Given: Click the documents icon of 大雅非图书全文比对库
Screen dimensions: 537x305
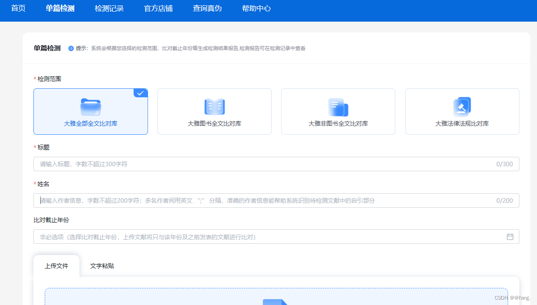Looking at the screenshot, I should 338,107.
